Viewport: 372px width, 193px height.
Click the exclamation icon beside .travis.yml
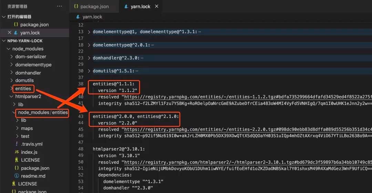(x=17, y=144)
